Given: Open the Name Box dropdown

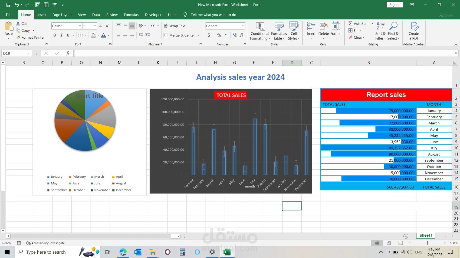Looking at the screenshot, I should pos(29,53).
